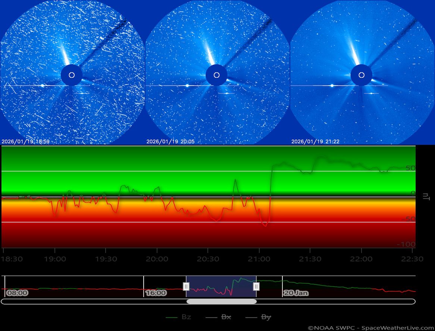The height and width of the screenshot is (331, 435).
Task: Click scrollbar track left of the thumb
Action: [x=93, y=302]
